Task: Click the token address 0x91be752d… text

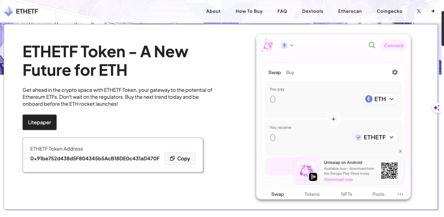Action: coord(95,159)
